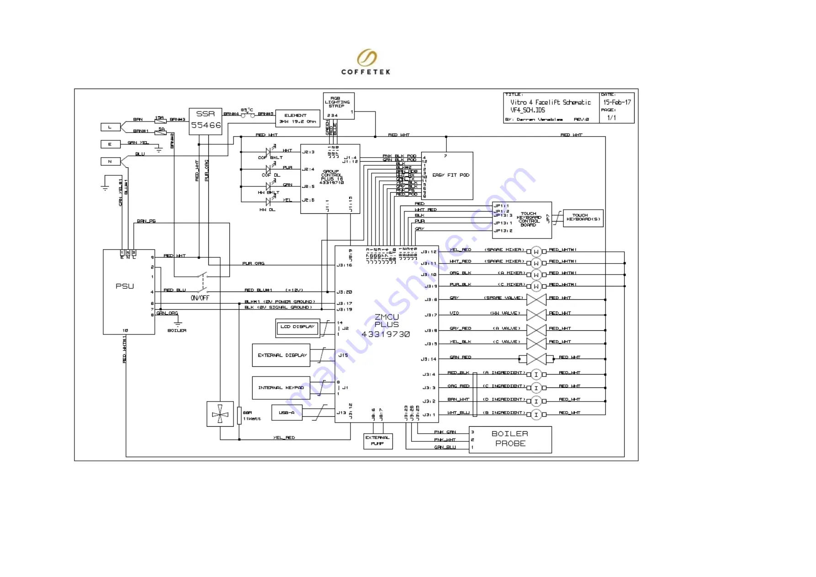The width and height of the screenshot is (816, 577).
Task: Click the A MIXER motor symbol
Action: [x=536, y=275]
